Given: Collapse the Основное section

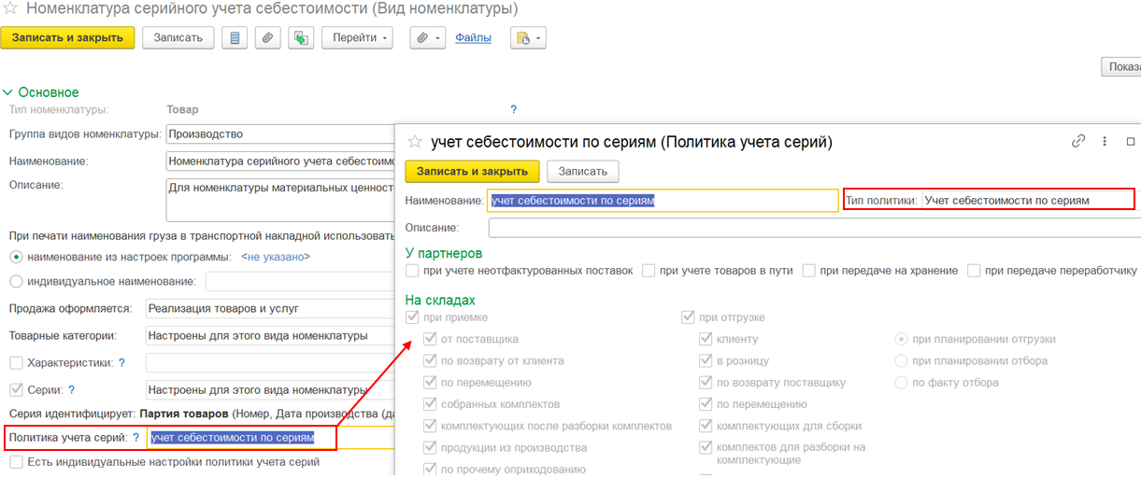Looking at the screenshot, I should 9,92.
